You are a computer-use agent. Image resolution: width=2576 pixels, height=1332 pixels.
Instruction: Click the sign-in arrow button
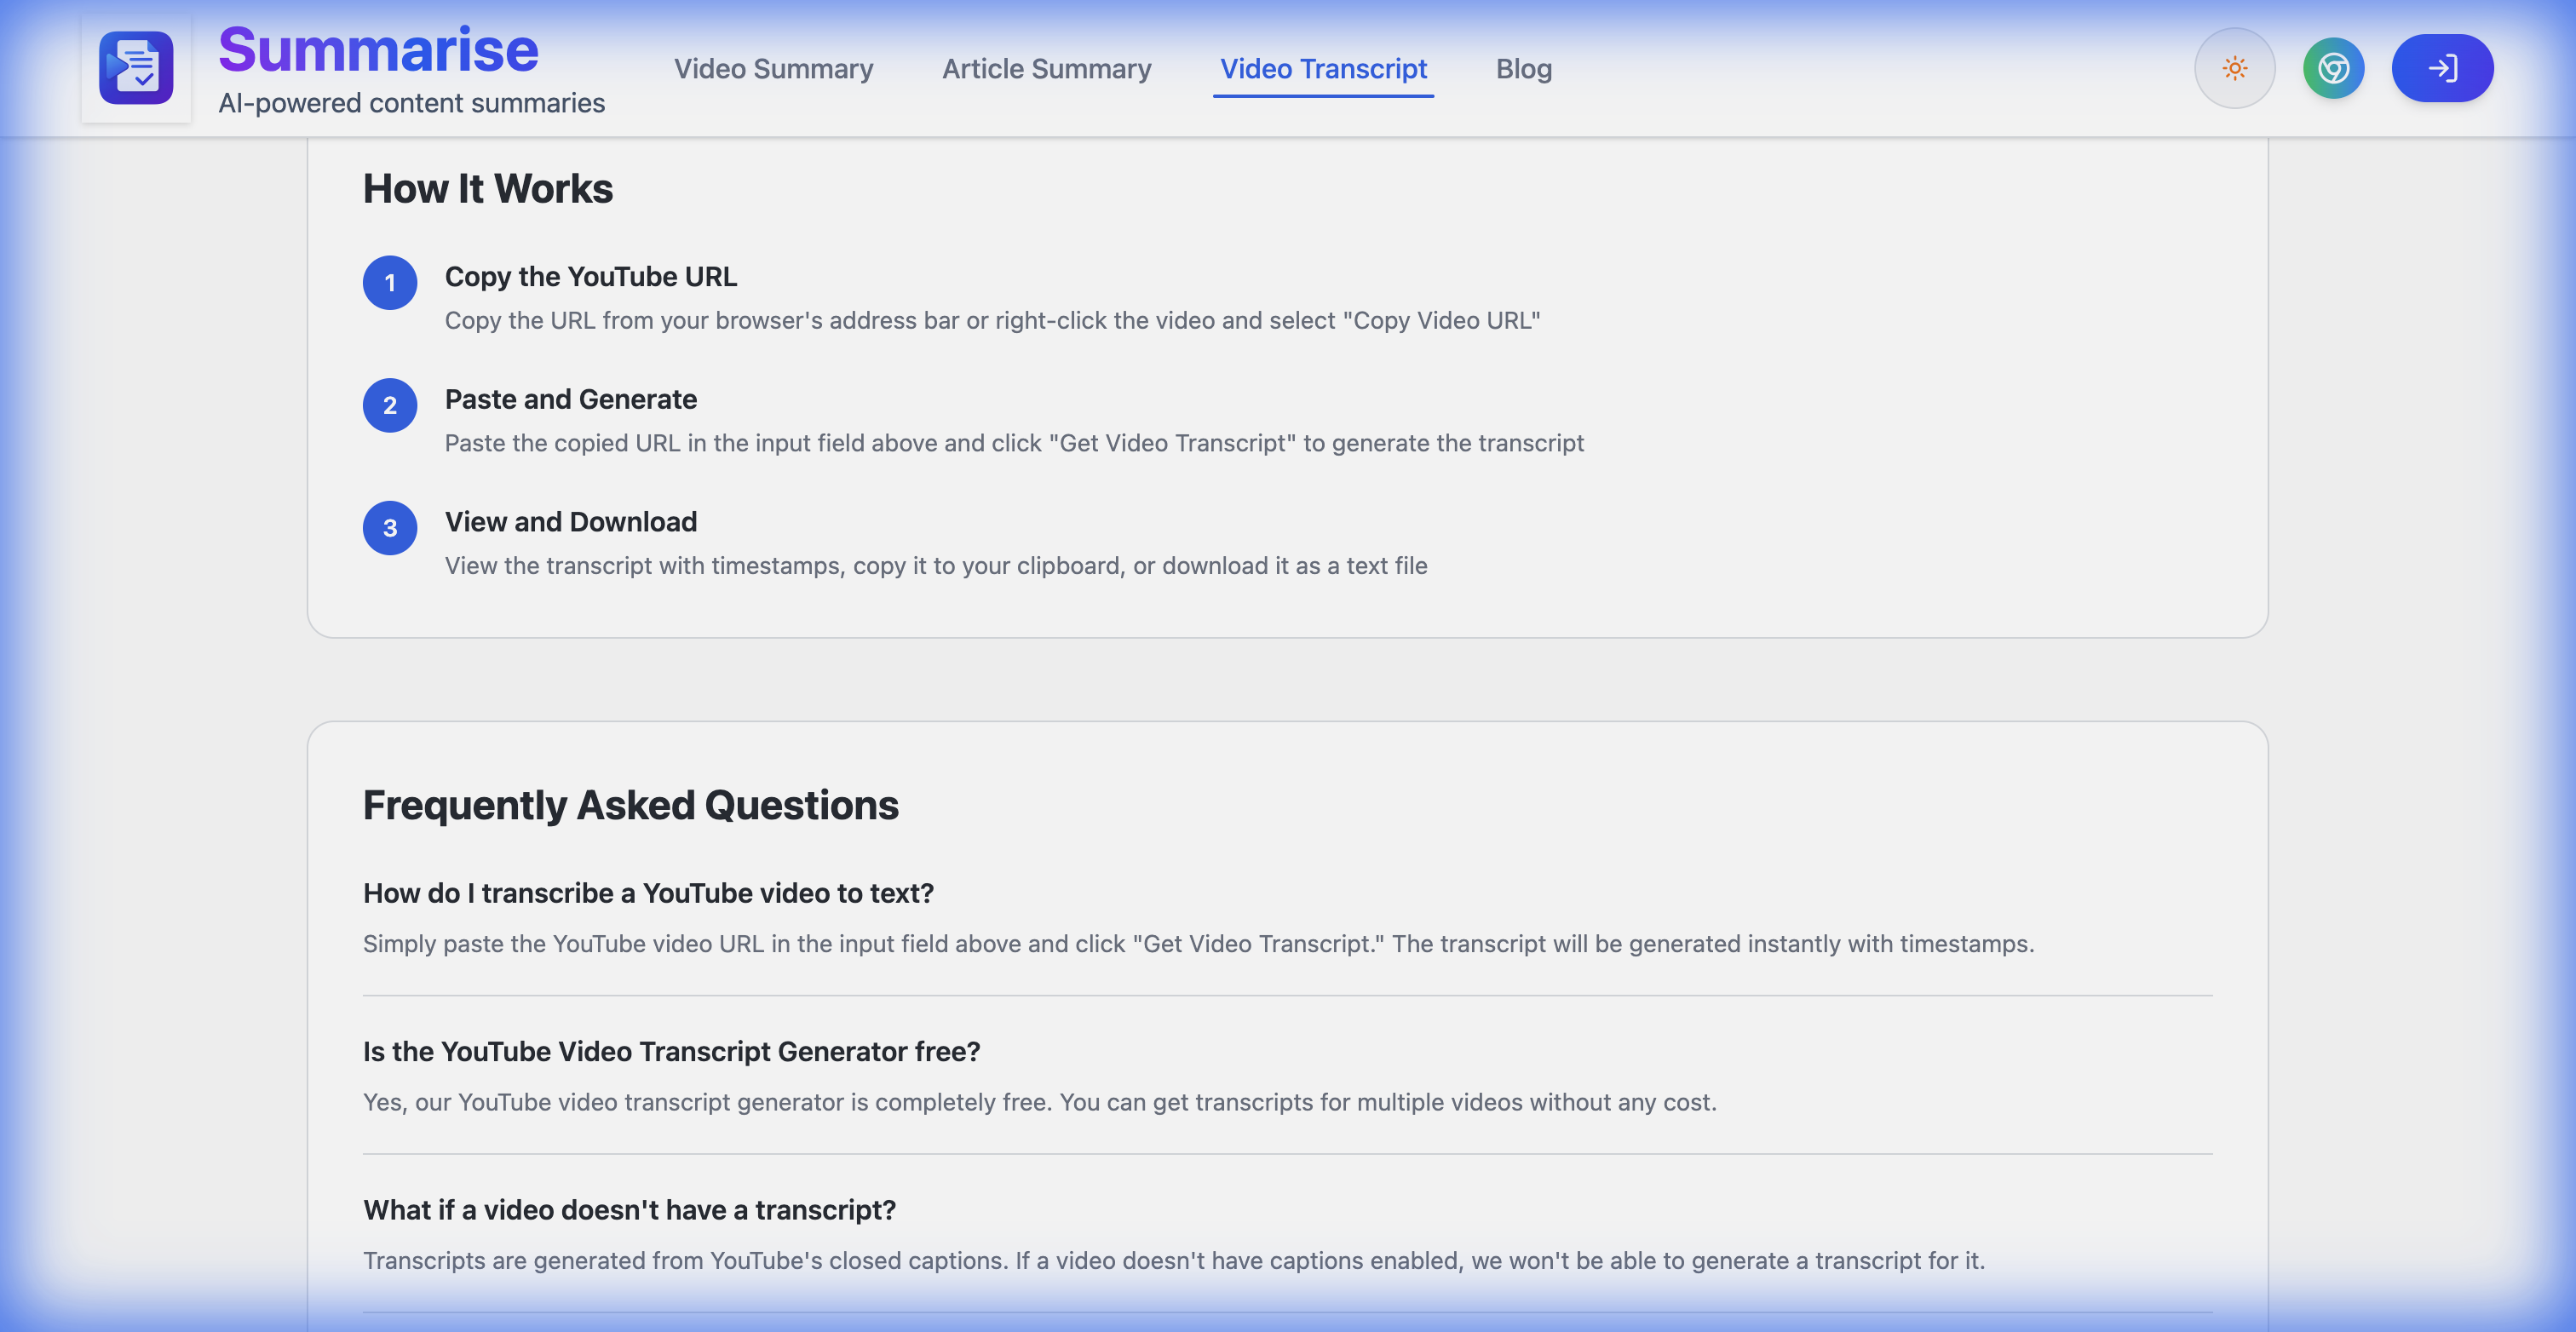[x=2441, y=68]
